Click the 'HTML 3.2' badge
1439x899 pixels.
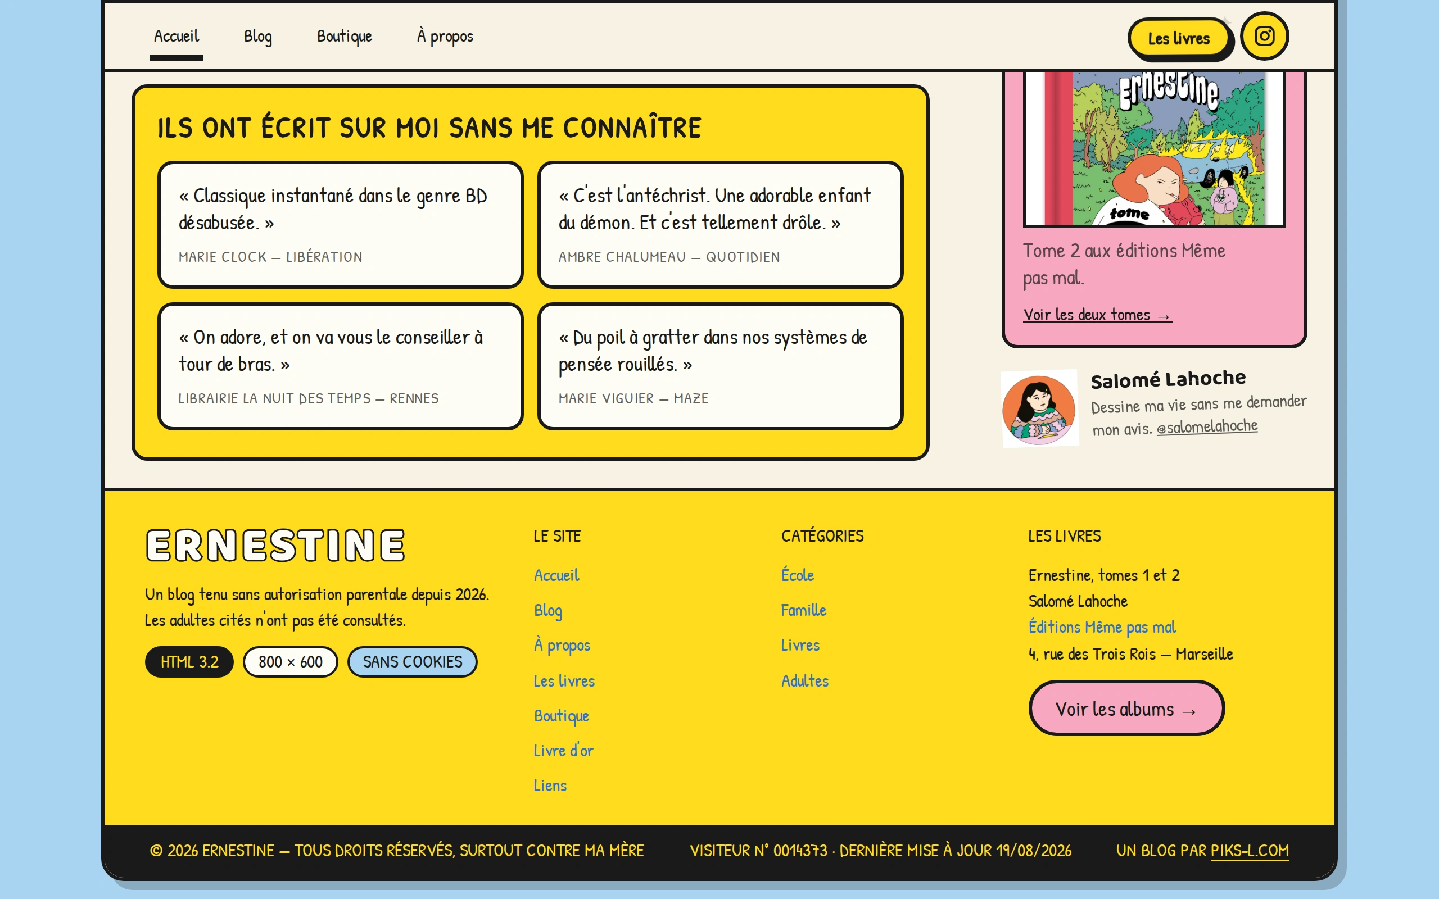pos(189,662)
